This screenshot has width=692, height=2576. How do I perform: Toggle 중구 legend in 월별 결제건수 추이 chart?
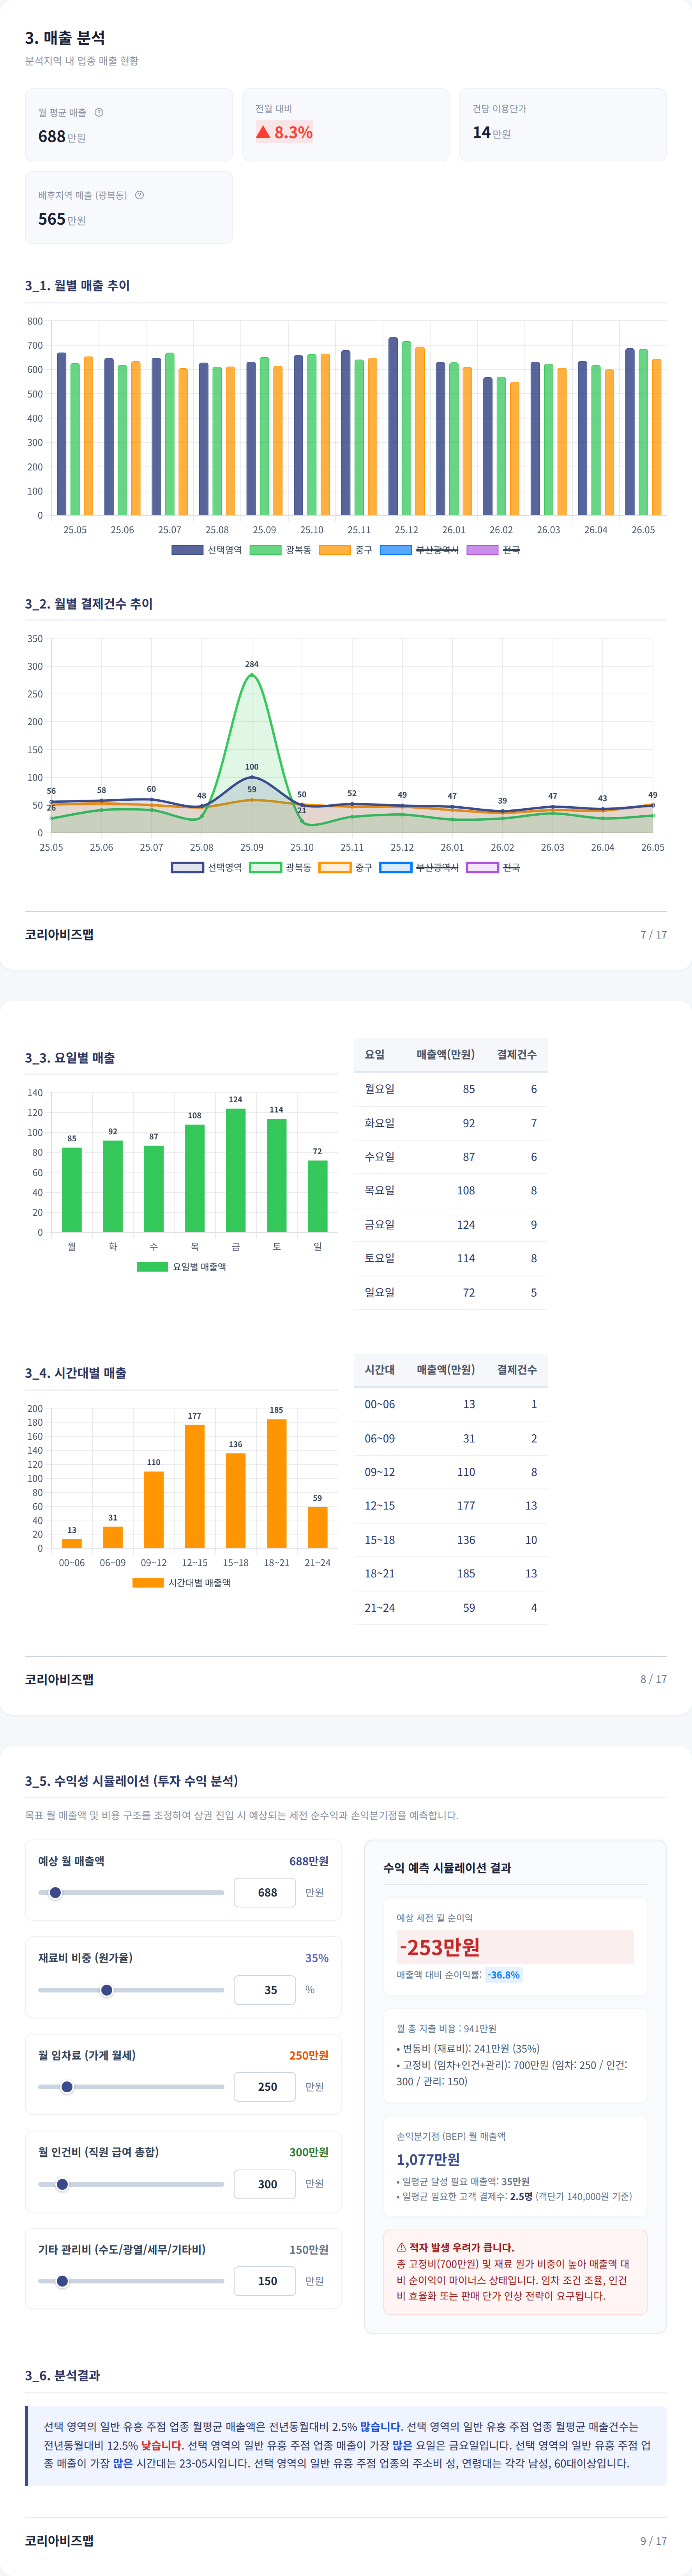point(346,867)
